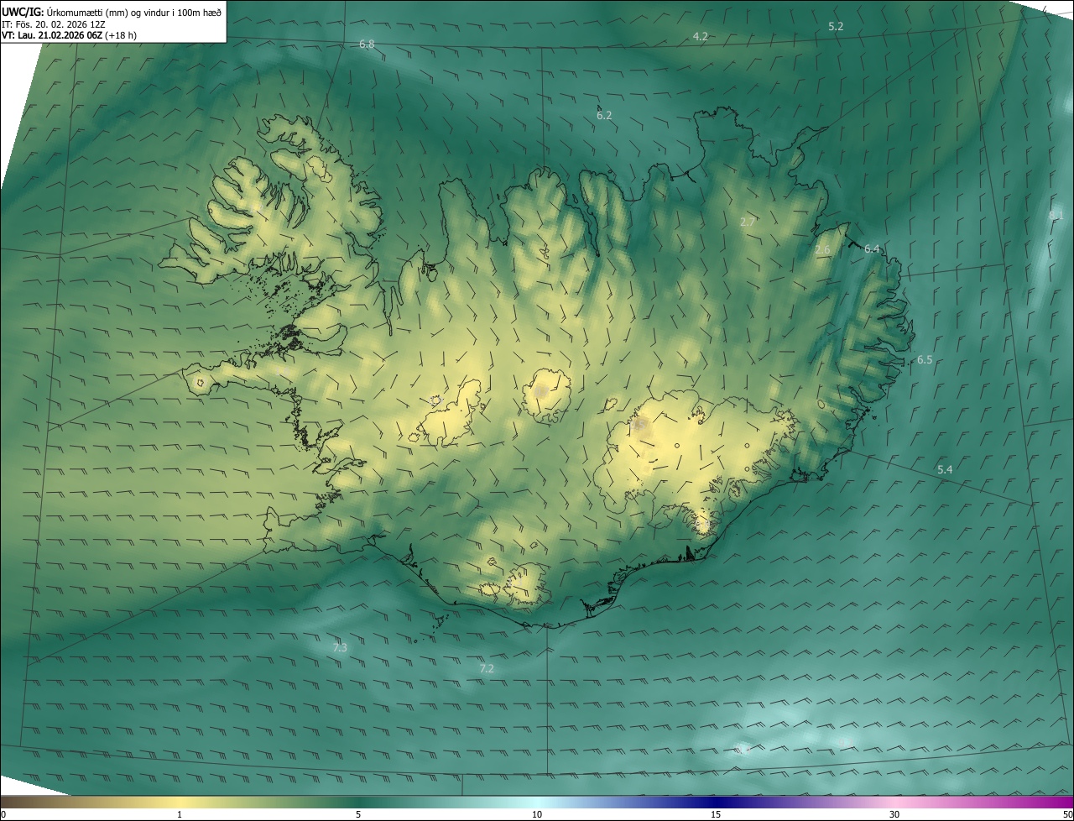Click the 6.4 value label on the map
Screen dimensions: 1074x821
pyautogui.click(x=873, y=249)
